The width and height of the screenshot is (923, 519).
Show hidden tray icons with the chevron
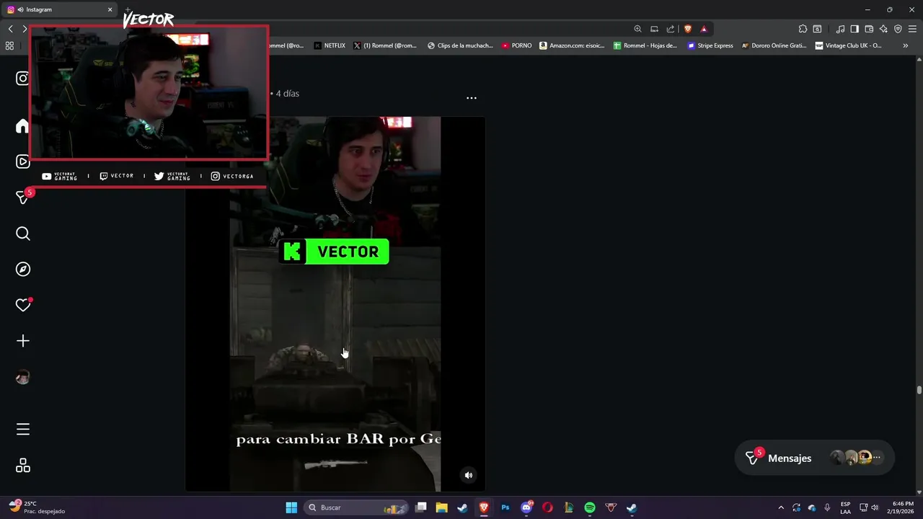pos(781,507)
